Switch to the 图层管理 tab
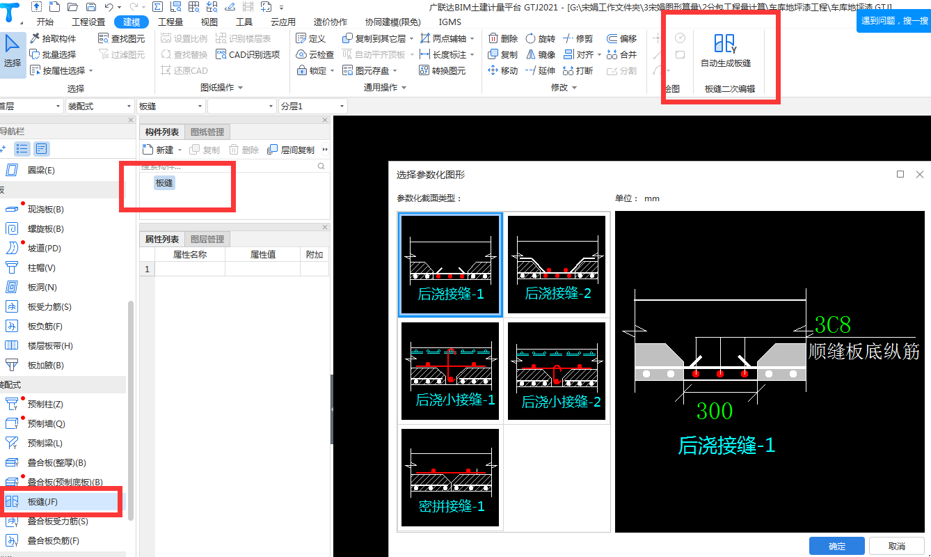Image resolution: width=931 pixels, height=557 pixels. click(x=207, y=239)
